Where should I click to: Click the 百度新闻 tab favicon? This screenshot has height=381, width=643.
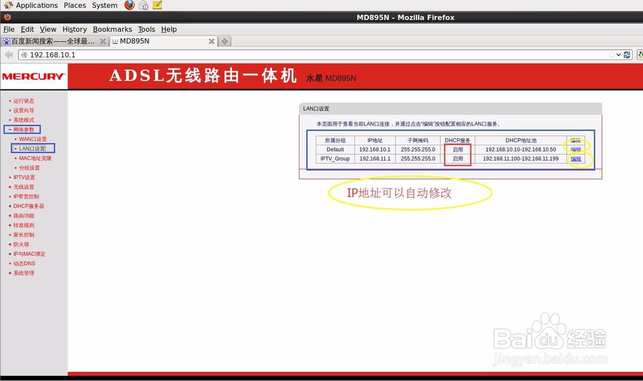(6, 41)
